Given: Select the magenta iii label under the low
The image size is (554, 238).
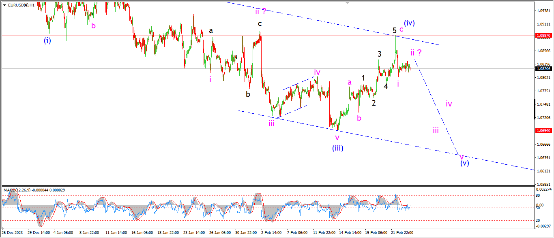Looking at the screenshot, I should point(271,124).
